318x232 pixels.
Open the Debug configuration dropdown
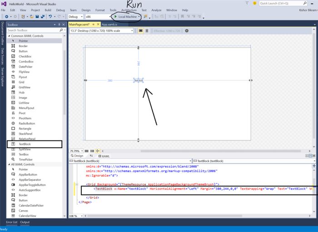(x=82, y=17)
